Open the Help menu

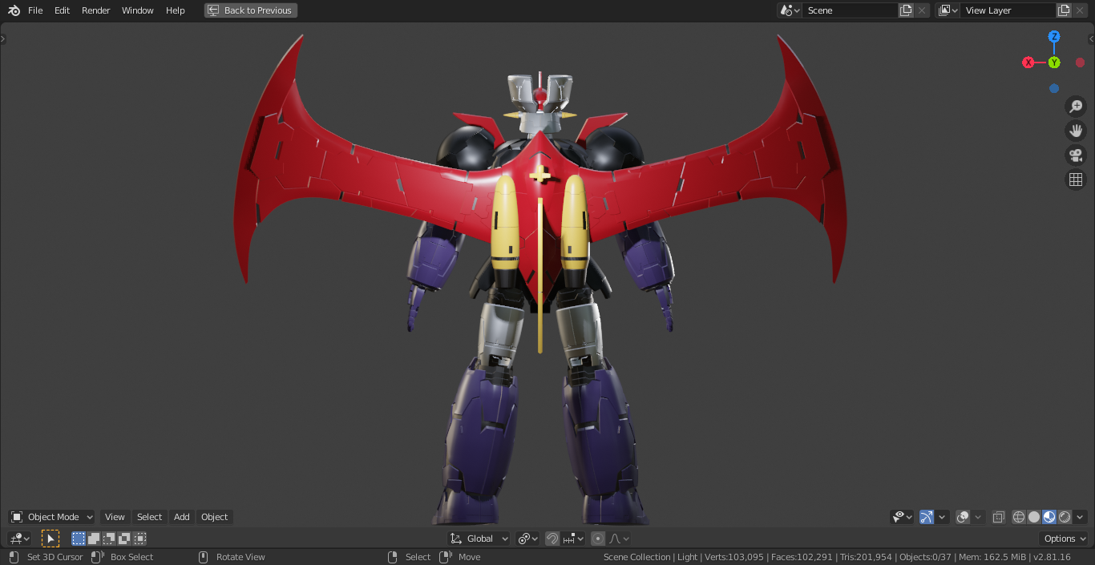[176, 10]
